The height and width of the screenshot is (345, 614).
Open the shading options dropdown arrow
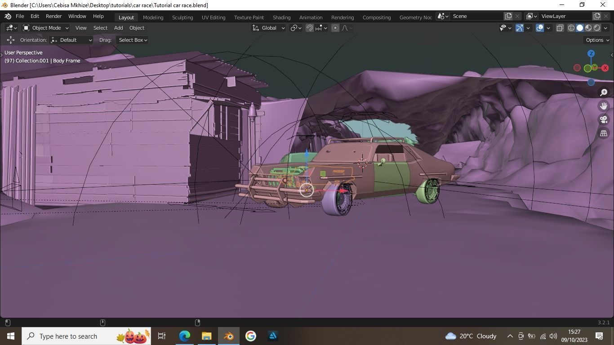(x=605, y=28)
